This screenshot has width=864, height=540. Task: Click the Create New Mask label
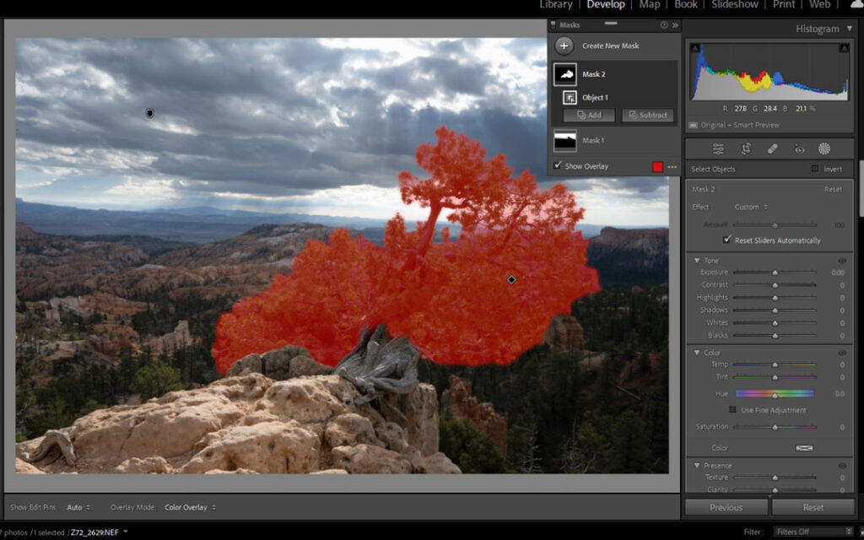[x=611, y=46]
